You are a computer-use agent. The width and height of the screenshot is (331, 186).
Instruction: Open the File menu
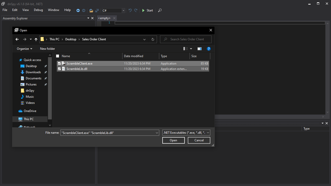click(5, 10)
